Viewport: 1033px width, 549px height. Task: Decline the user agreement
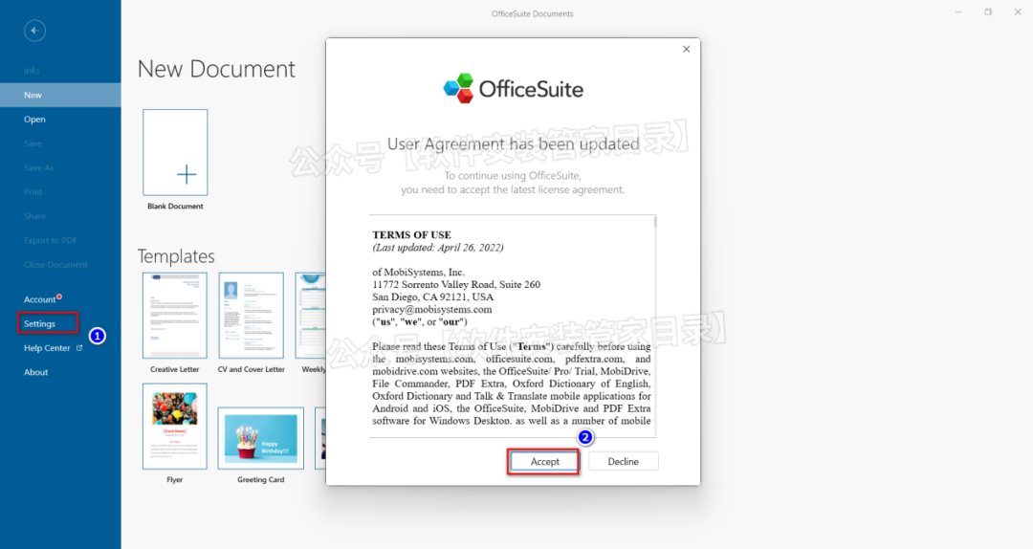coord(624,461)
